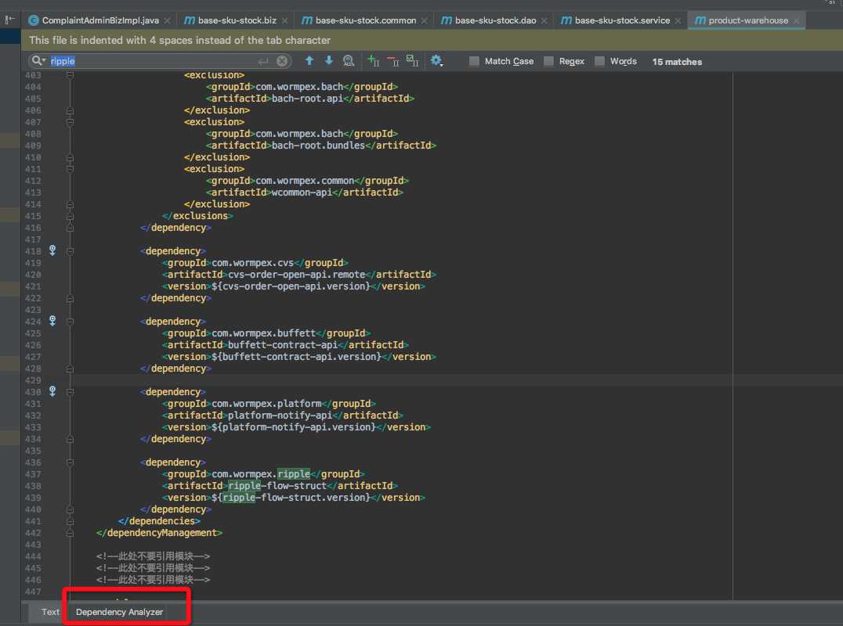The image size is (843, 626).
Task: Jump to the next match with the down arrow
Action: click(329, 61)
